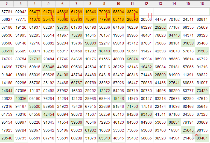
Task: Select green cell 63349
Action: click(104, 138)
